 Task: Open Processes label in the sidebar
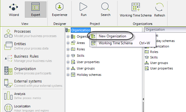coord(23,31)
